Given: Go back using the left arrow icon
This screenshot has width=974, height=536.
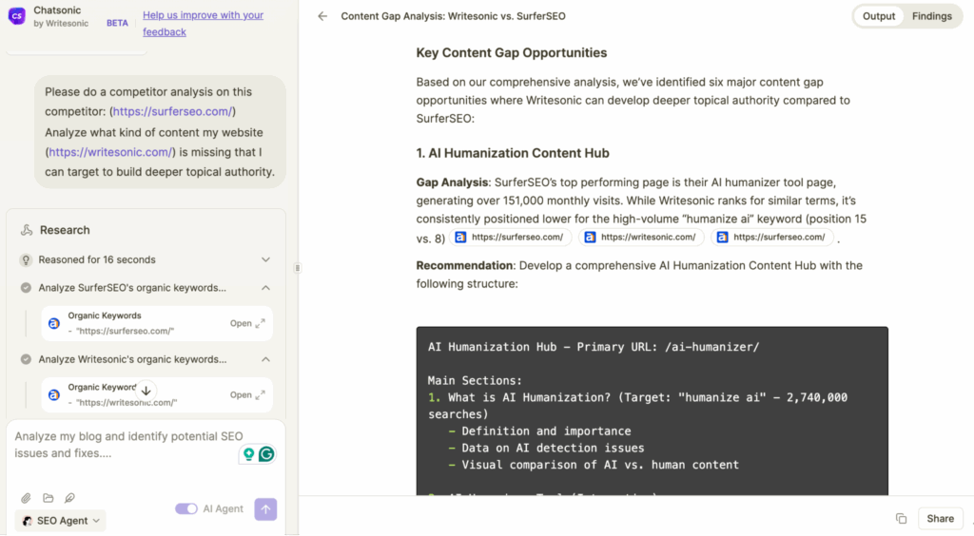Looking at the screenshot, I should pyautogui.click(x=321, y=16).
